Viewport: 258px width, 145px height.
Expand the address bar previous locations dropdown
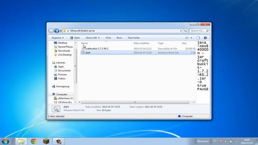181,31
